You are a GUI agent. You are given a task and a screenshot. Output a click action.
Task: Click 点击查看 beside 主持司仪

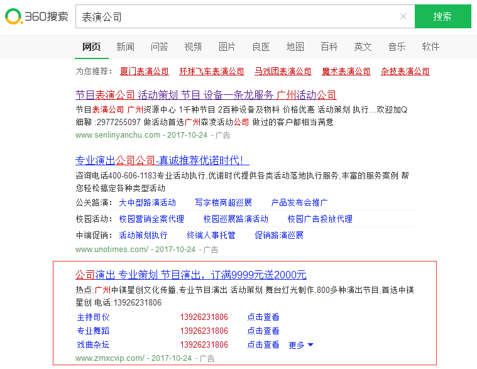tap(263, 317)
